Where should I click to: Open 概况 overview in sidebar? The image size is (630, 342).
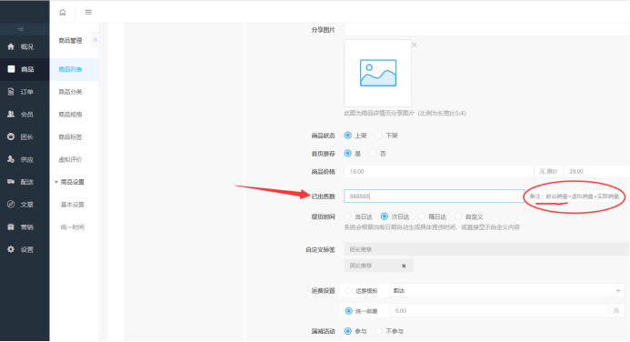pos(25,46)
